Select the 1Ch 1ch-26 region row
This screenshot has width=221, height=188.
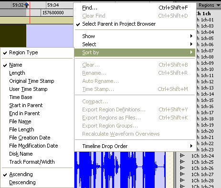click(x=202, y=168)
